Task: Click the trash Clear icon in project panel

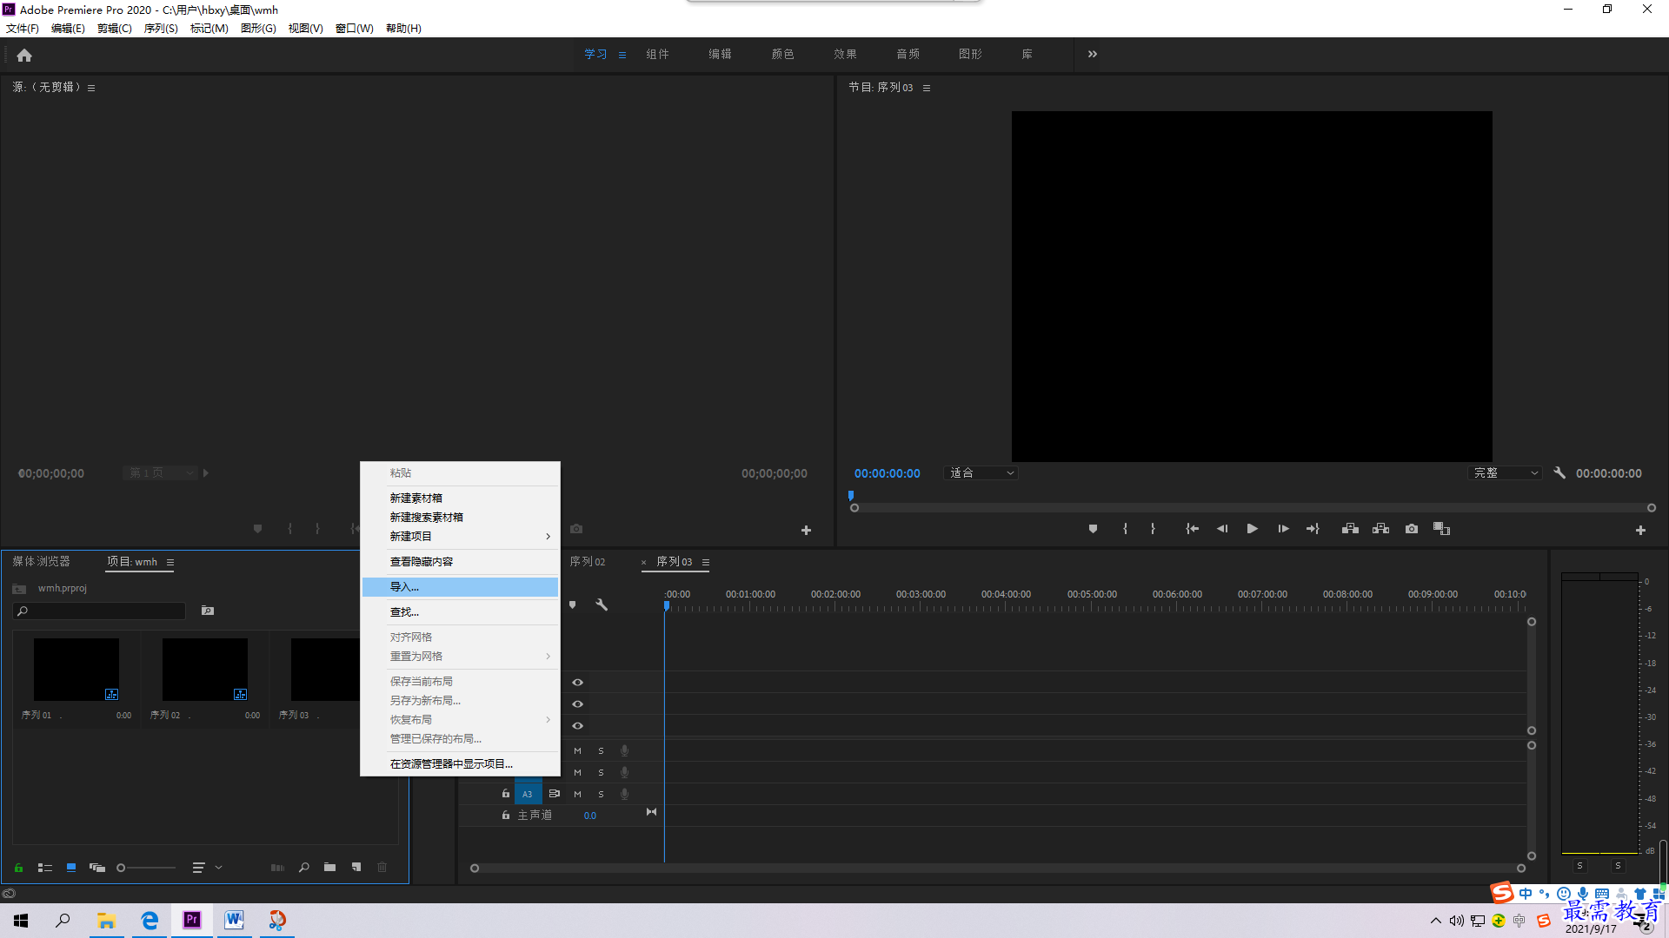Action: pos(382,868)
